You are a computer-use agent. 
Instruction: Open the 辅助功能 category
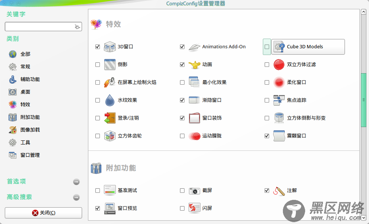30,79
